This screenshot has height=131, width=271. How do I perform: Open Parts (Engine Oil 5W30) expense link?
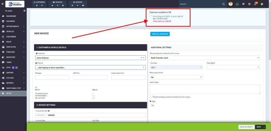[x=165, y=17]
